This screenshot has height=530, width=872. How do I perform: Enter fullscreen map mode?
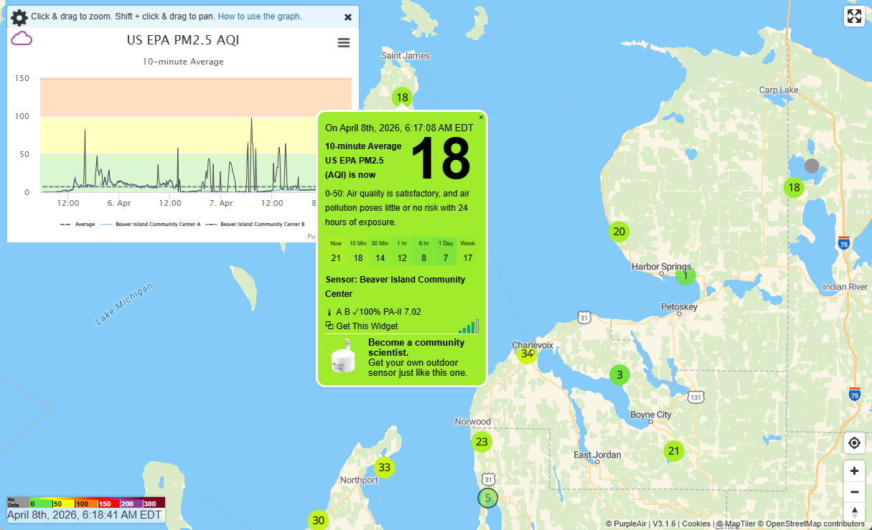(854, 16)
